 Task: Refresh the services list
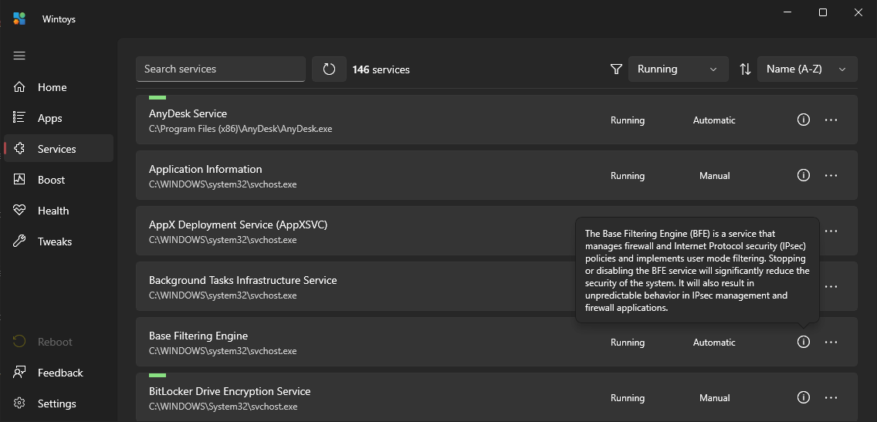(329, 69)
